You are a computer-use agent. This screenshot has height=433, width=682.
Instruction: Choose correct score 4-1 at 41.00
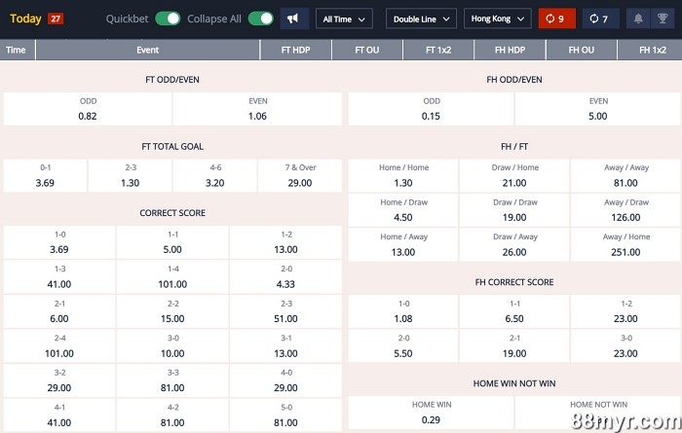click(59, 415)
